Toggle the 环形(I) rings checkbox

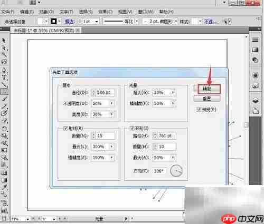132,128
